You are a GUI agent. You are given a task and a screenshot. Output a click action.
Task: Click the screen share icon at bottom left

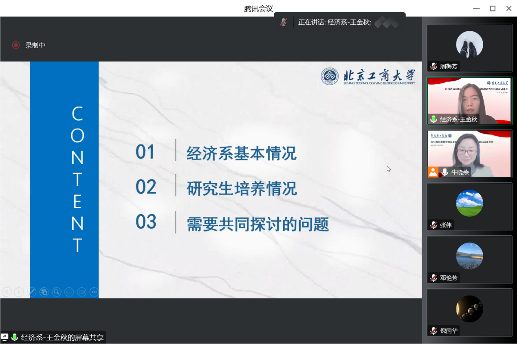click(4, 337)
